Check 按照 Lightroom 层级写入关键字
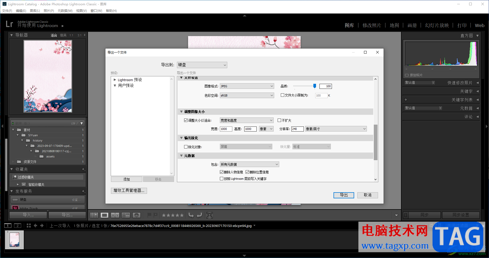Viewport: 489px width, 258px height. pos(222,178)
